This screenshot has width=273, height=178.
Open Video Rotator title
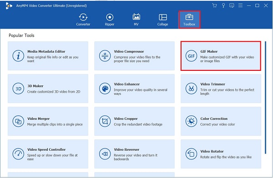[x=212, y=151]
